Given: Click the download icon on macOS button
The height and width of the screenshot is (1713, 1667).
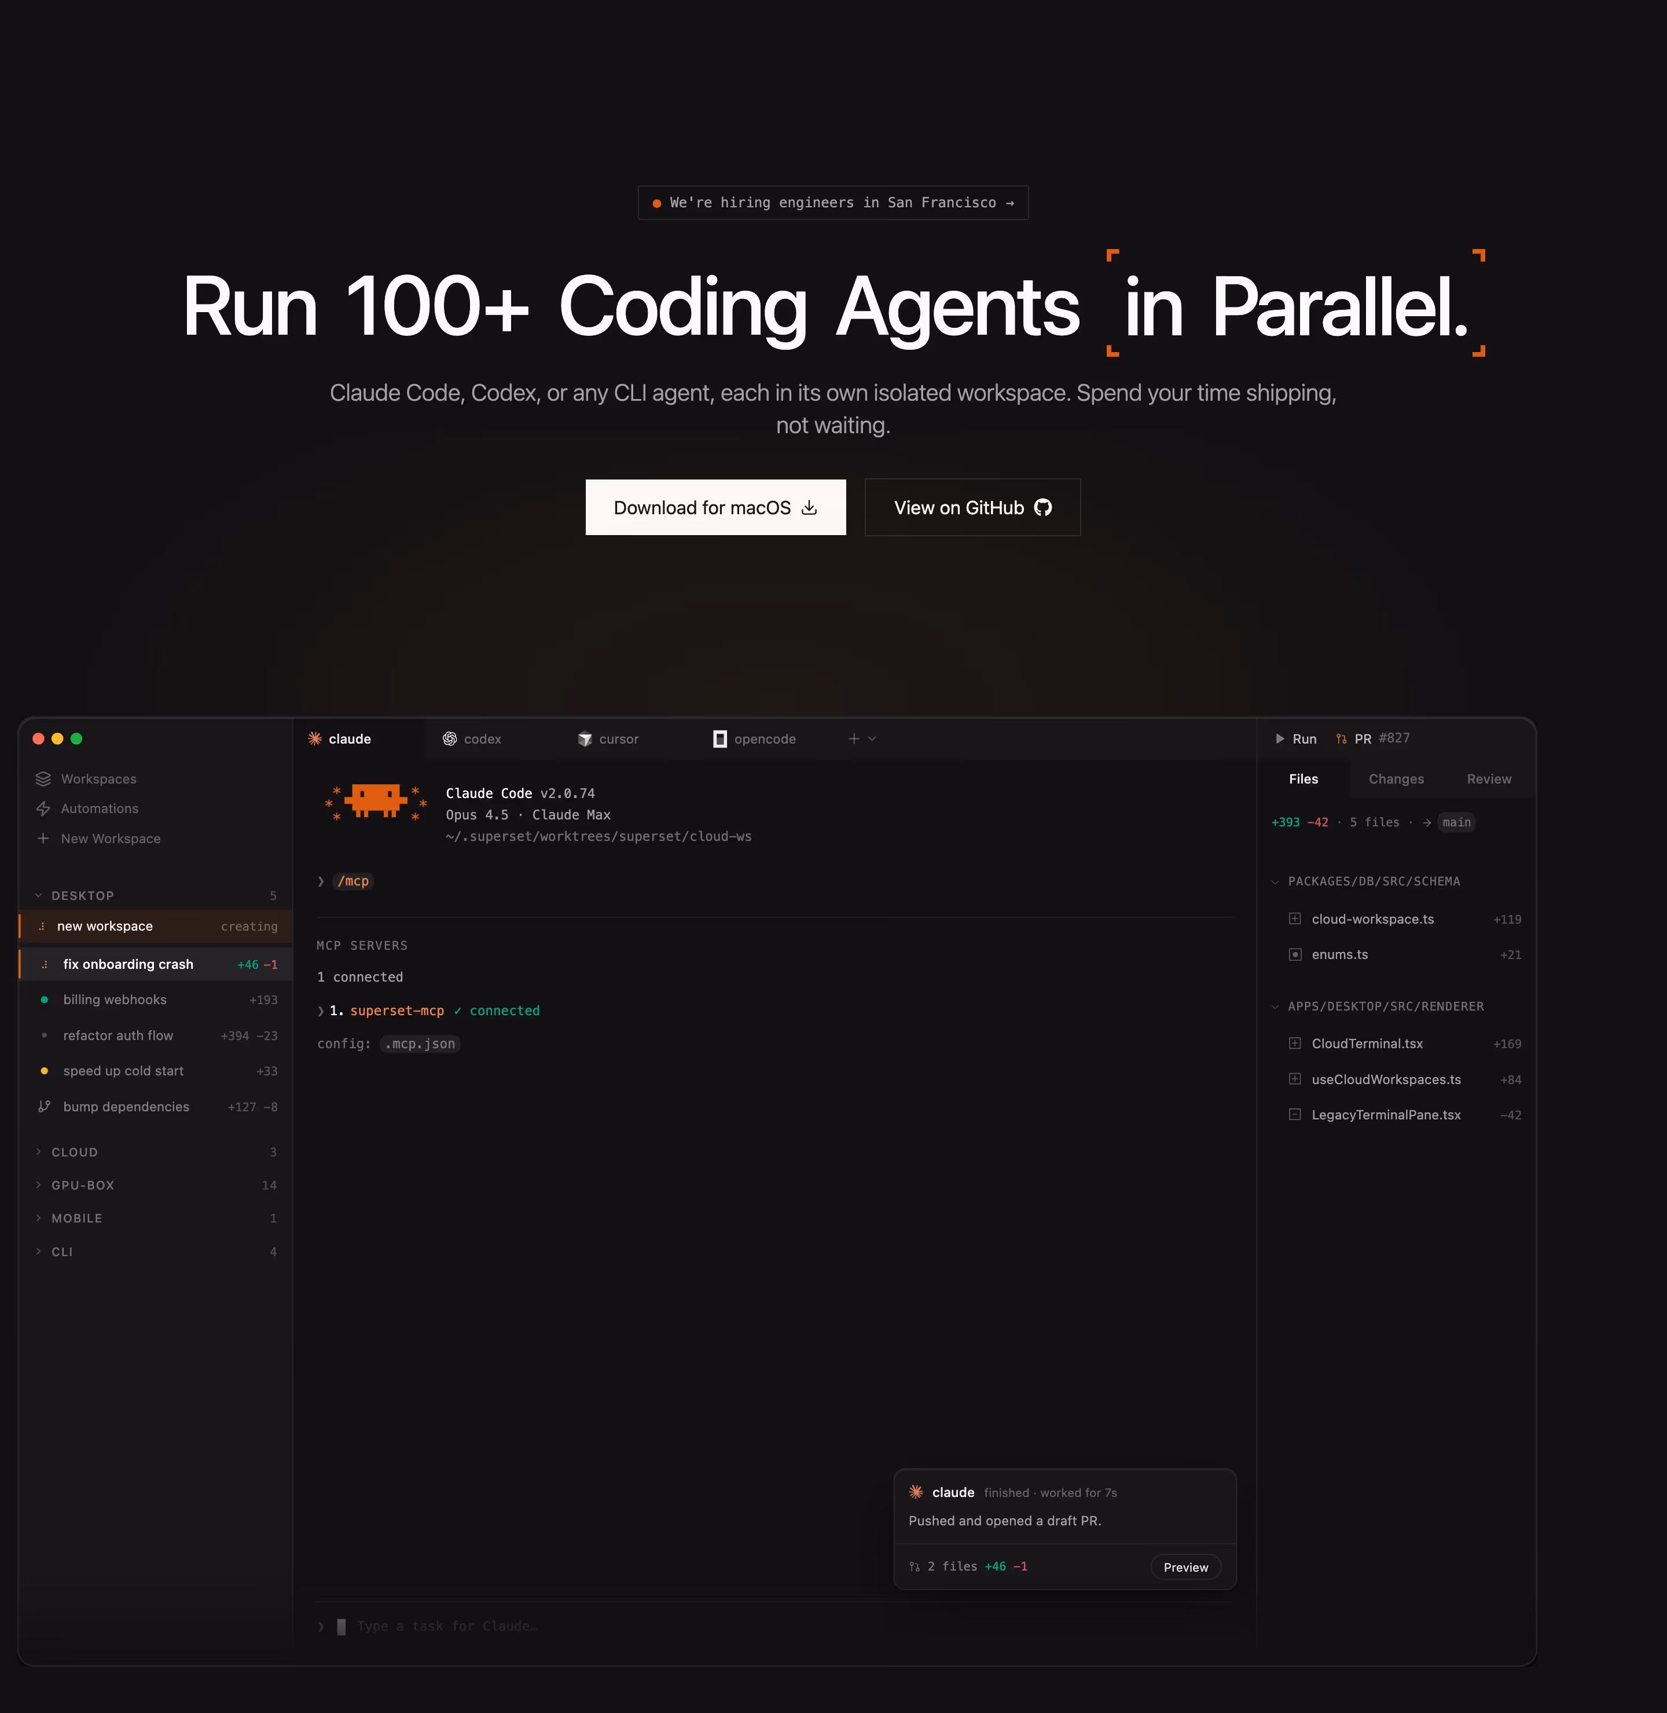Looking at the screenshot, I should [810, 508].
